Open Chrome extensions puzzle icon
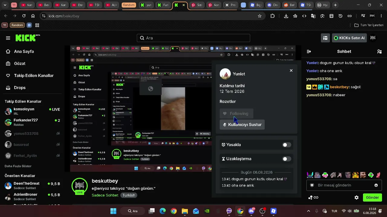387x217 pixels. pyautogui.click(x=273, y=16)
